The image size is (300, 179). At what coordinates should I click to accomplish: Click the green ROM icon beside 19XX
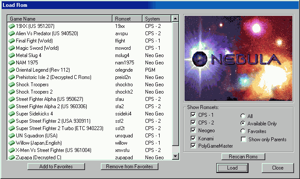[12, 26]
